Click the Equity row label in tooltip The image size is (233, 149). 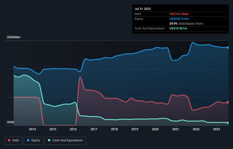(x=139, y=19)
